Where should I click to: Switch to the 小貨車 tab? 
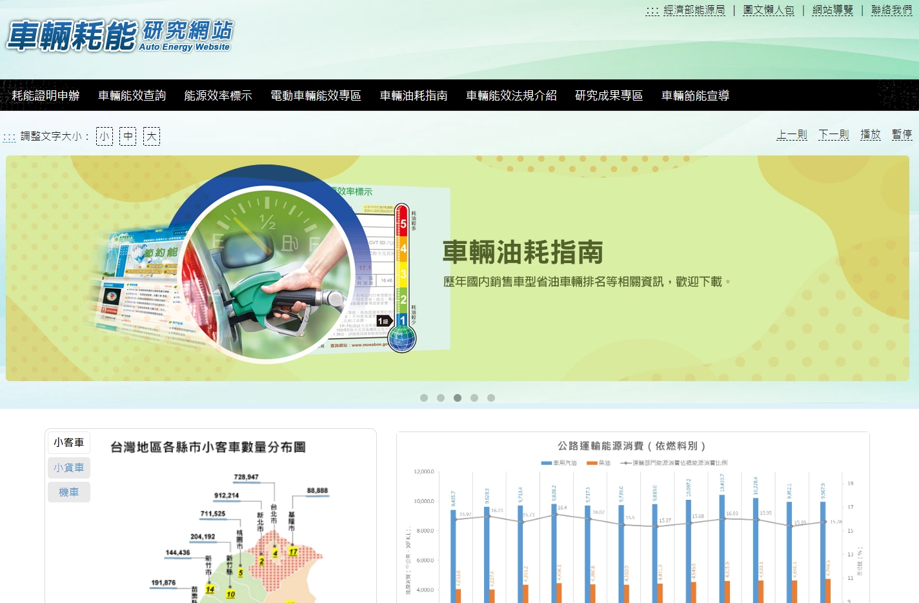(x=69, y=468)
